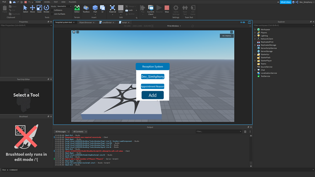Select ServerScriptService in Explorer

point(268,48)
